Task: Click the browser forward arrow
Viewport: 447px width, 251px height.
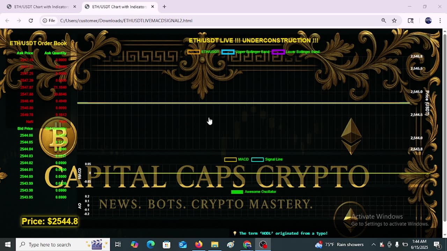Action: click(x=19, y=21)
